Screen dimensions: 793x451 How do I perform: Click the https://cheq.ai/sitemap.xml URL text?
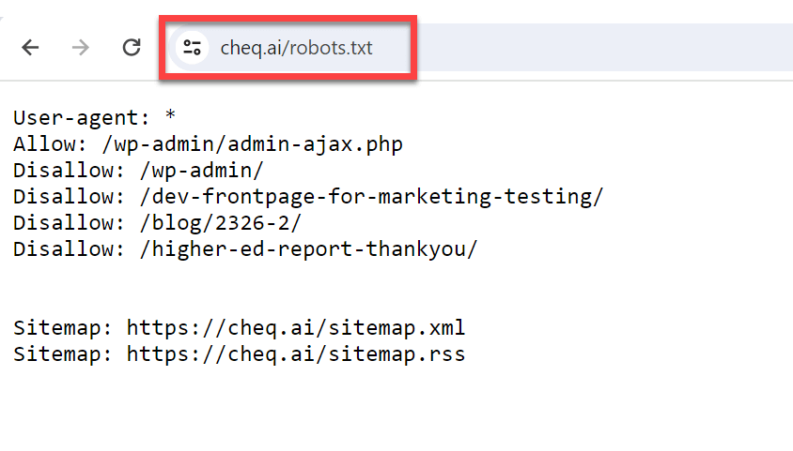click(296, 328)
